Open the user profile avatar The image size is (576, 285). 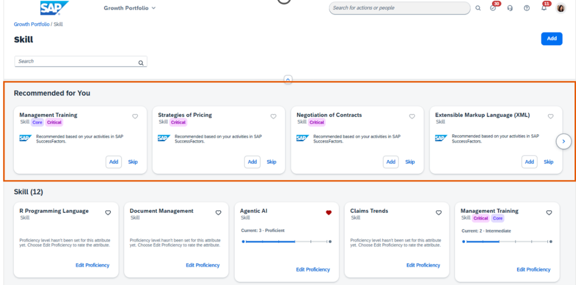coord(560,8)
